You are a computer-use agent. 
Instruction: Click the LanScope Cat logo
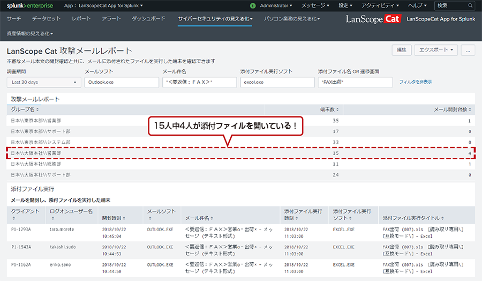(373, 19)
